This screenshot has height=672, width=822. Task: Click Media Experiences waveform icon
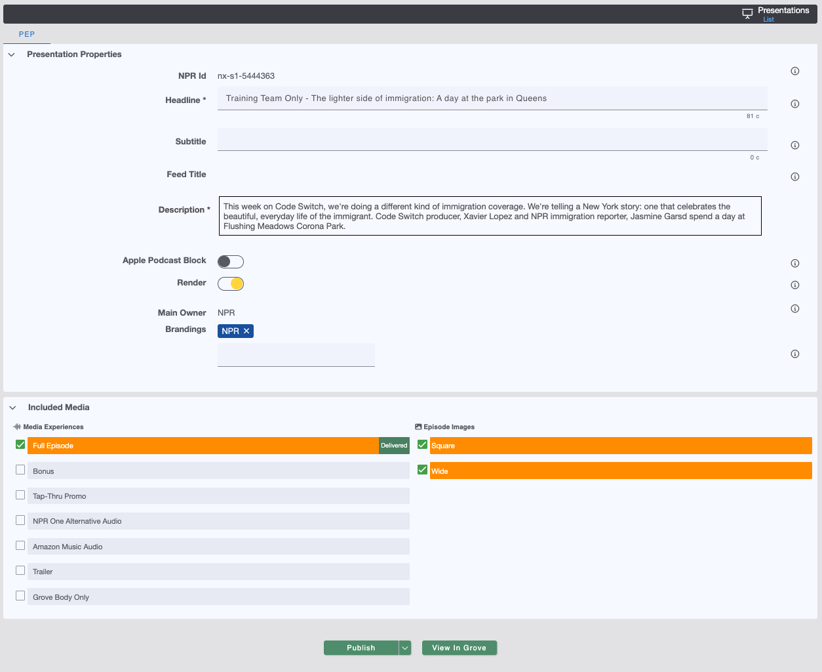[x=17, y=427]
